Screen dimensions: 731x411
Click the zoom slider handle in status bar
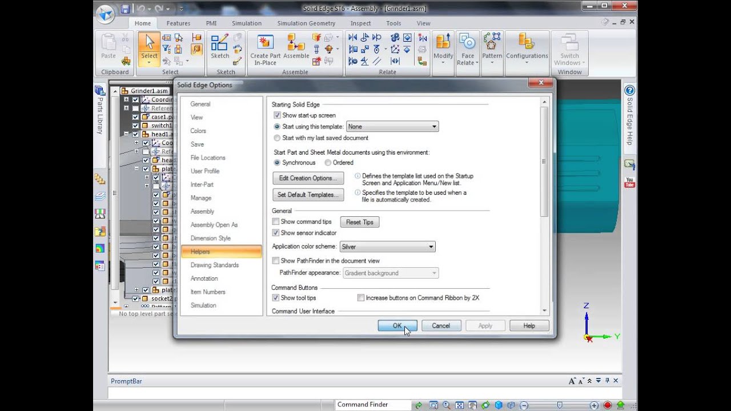tap(559, 405)
